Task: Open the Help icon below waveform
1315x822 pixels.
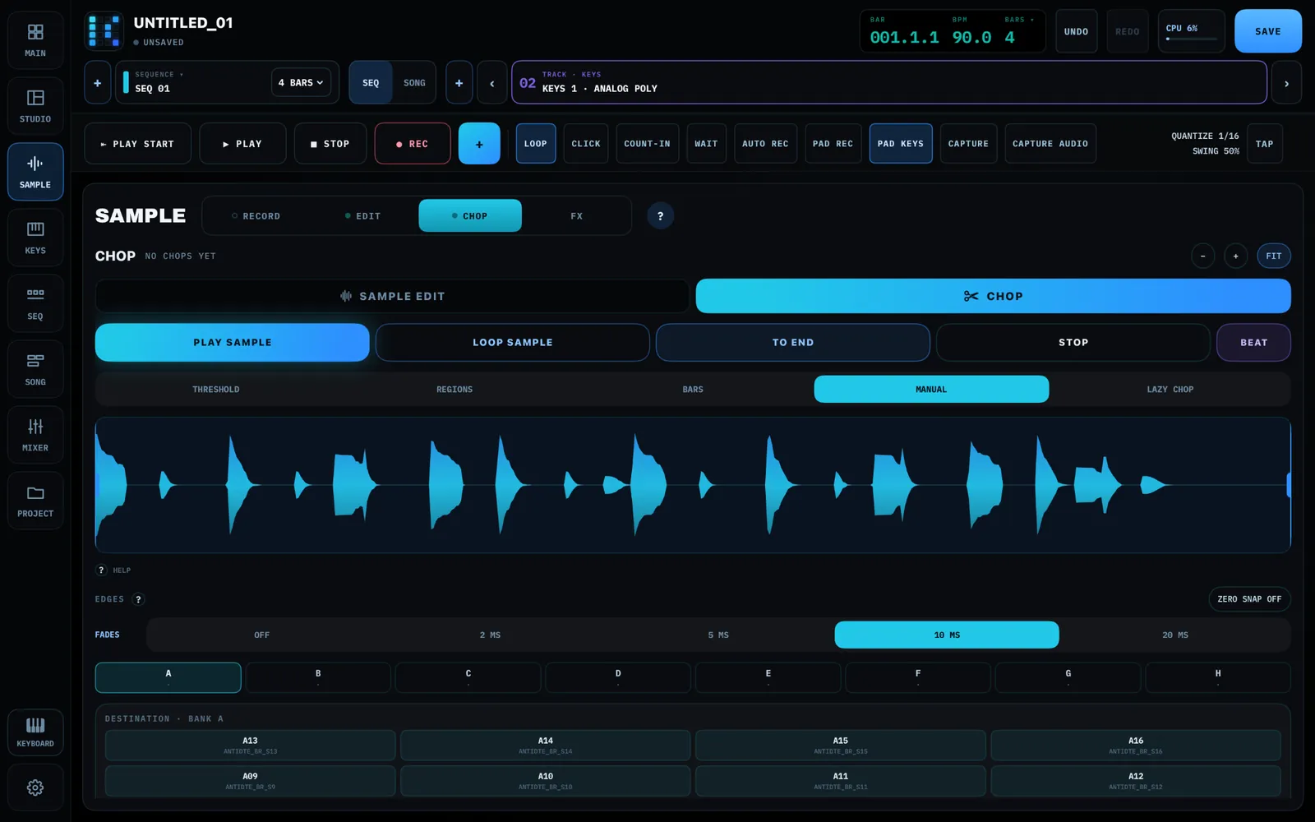Action: pyautogui.click(x=102, y=570)
